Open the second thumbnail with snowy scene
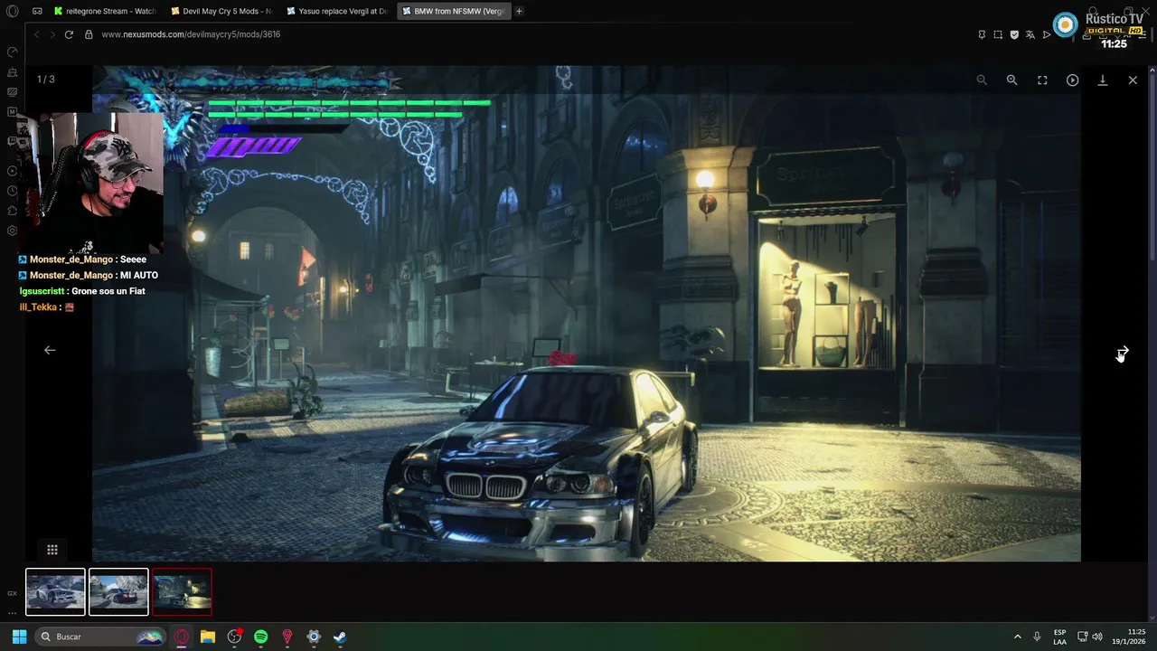Screen dimensions: 1157x651 [118, 592]
